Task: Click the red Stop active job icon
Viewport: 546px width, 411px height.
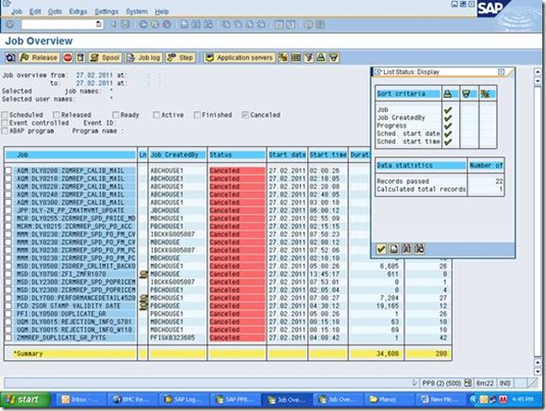Action: pos(68,57)
